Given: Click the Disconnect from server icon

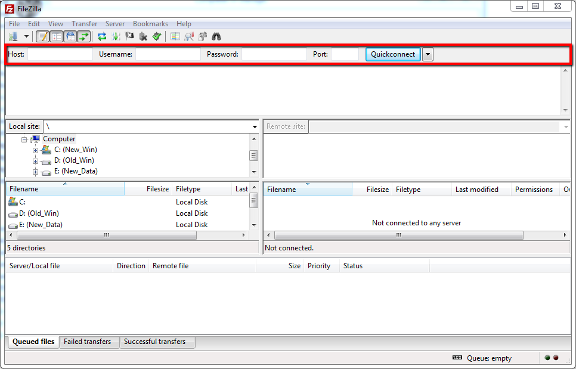Looking at the screenshot, I should (143, 37).
